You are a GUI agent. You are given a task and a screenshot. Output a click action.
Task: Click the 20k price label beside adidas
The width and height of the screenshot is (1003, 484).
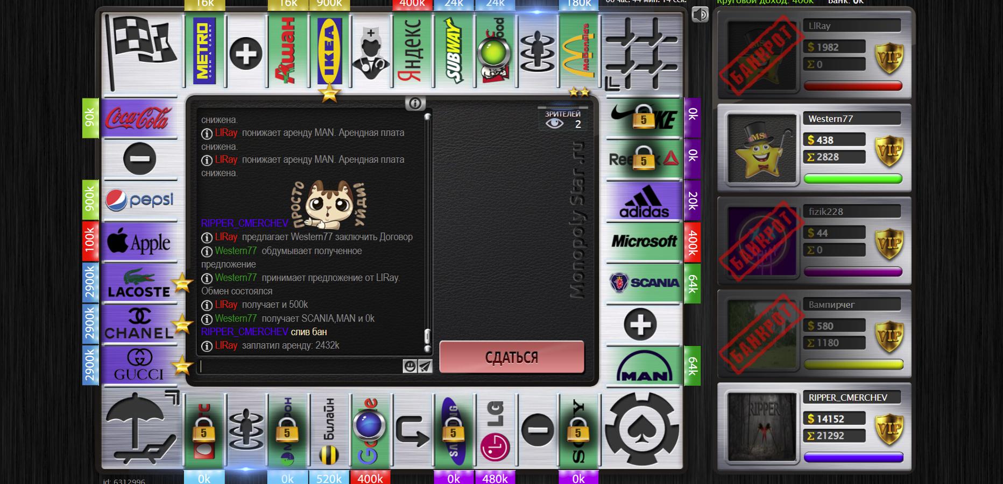(693, 201)
